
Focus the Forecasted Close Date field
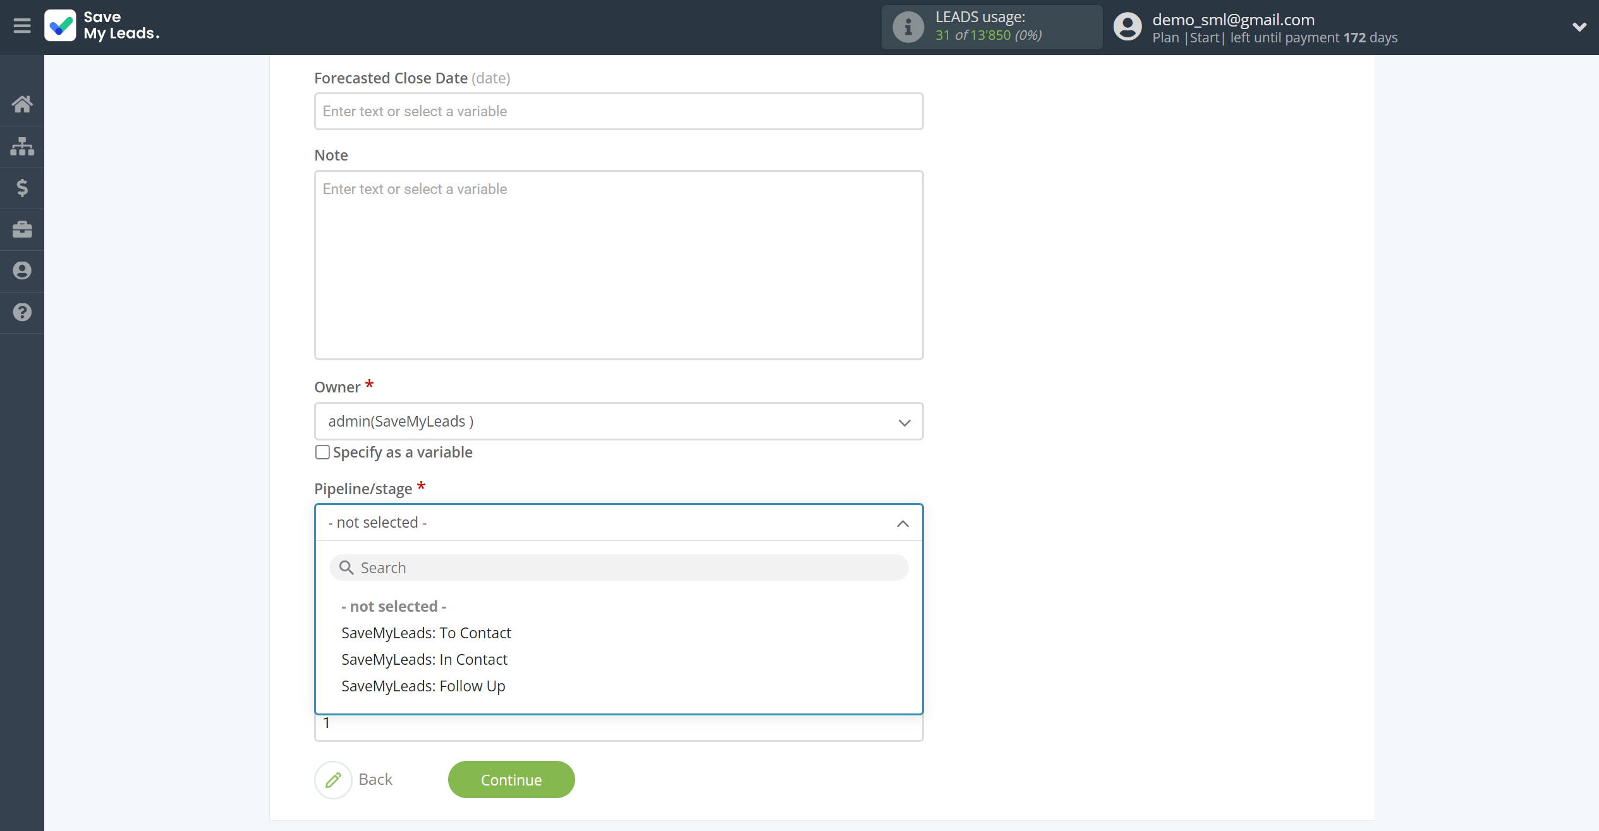tap(619, 111)
